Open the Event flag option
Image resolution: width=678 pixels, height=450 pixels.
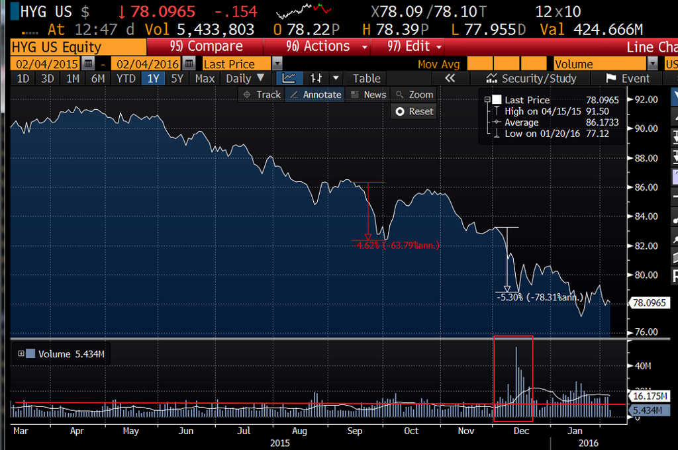[627, 78]
